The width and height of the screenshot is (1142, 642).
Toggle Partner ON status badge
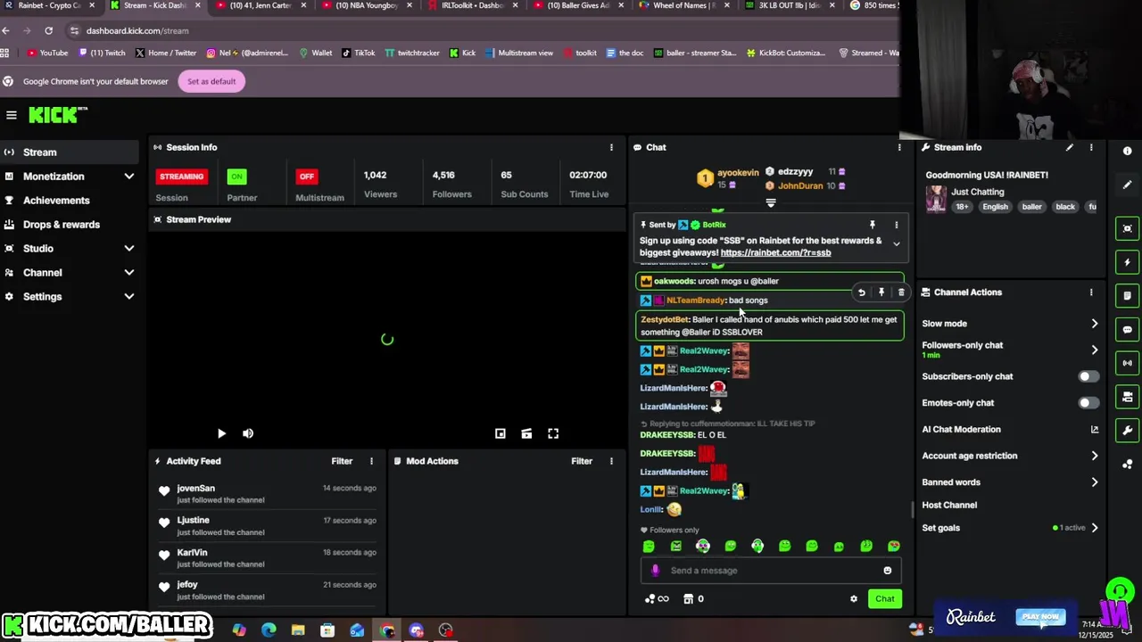(236, 177)
